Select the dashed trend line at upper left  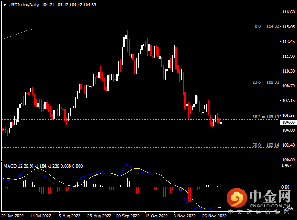point(16,35)
